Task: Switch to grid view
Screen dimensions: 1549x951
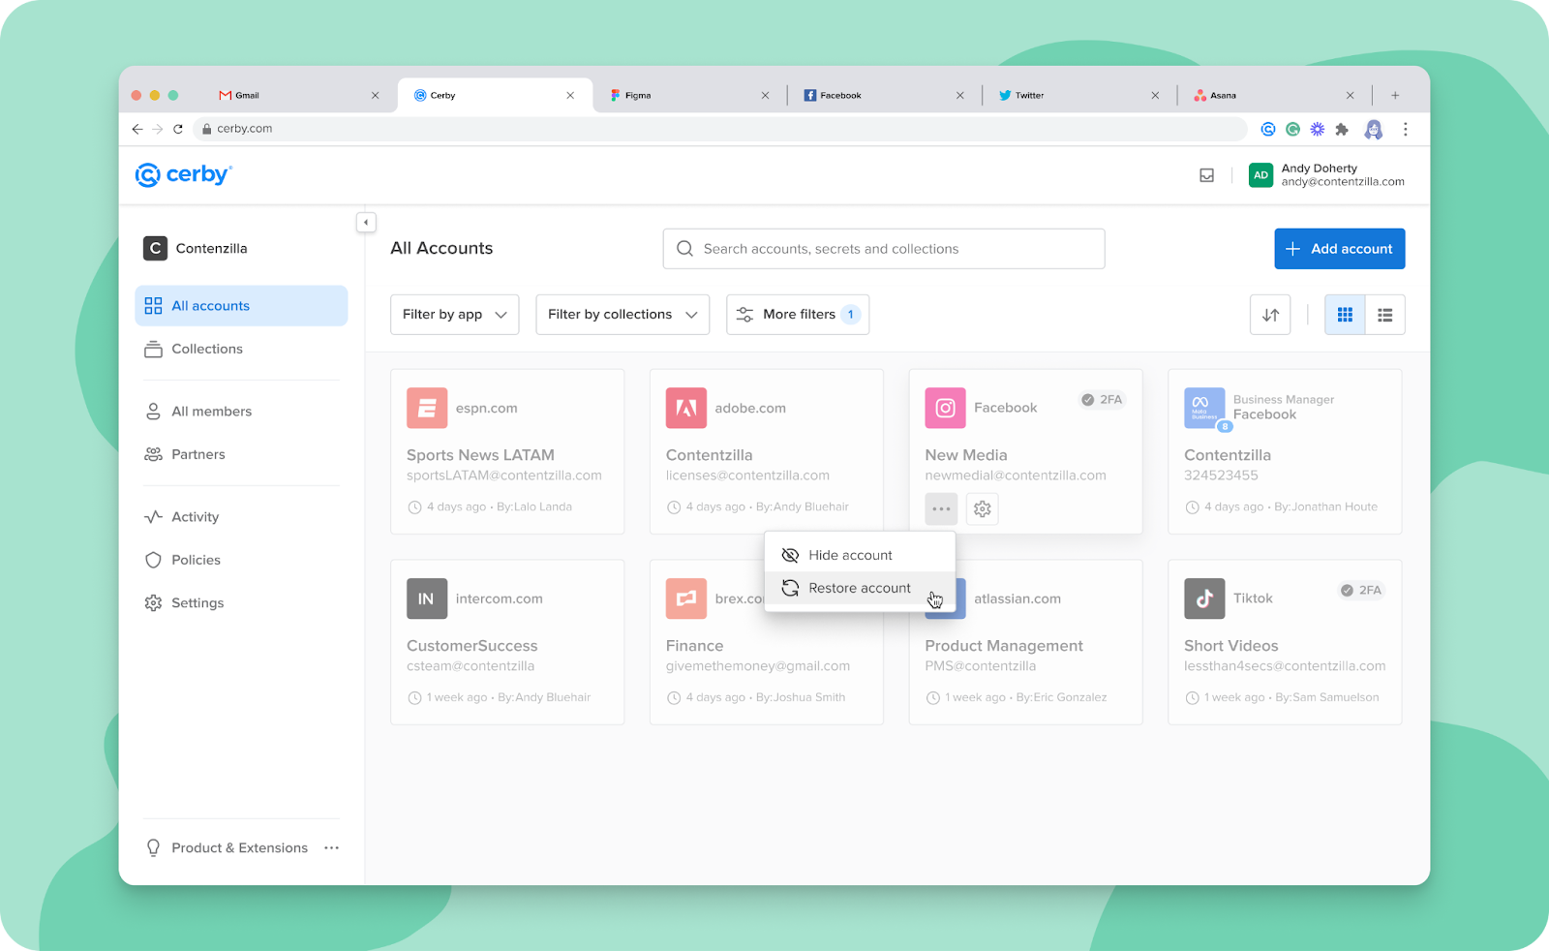Action: point(1345,315)
